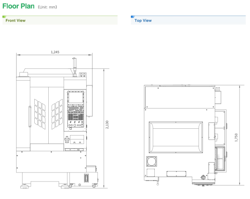Image resolution: width=250 pixels, height=199 pixels.
Task: Click the blue marker beside Top View
Action: 133,17
